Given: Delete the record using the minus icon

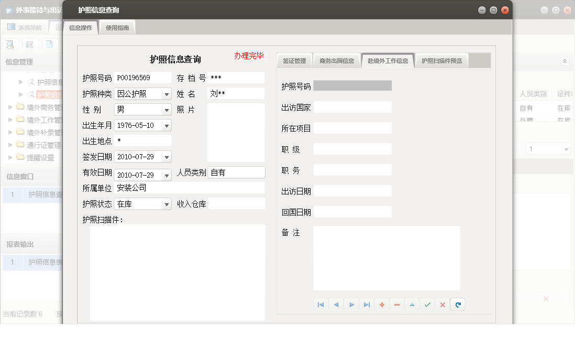Looking at the screenshot, I should (396, 304).
